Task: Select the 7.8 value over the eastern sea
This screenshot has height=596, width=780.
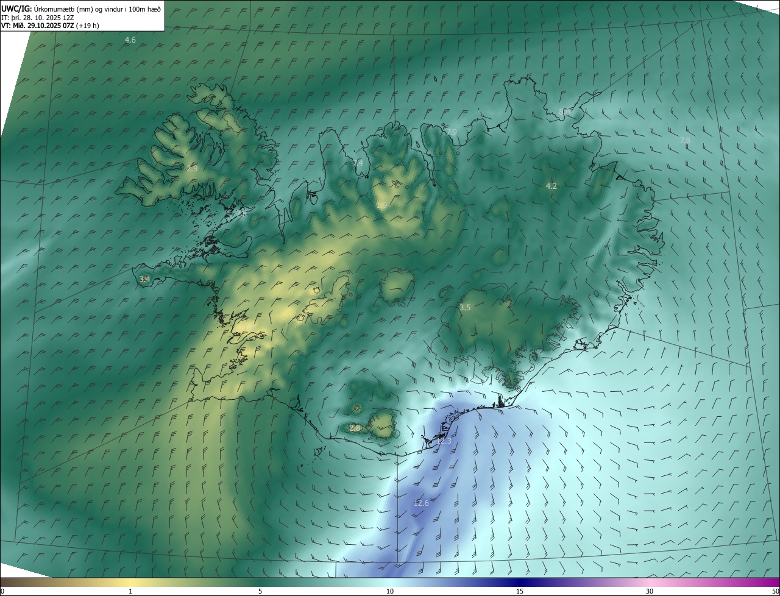Action: point(685,140)
